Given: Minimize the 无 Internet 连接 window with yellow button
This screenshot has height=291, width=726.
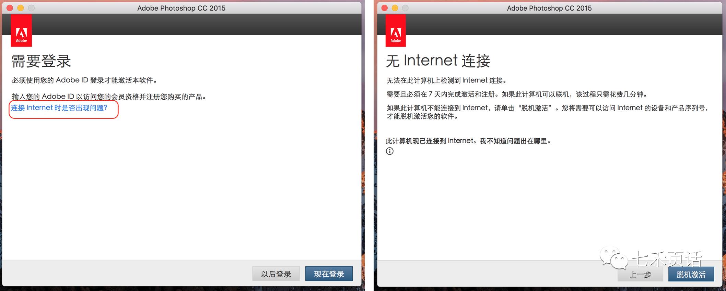Looking at the screenshot, I should (x=395, y=8).
